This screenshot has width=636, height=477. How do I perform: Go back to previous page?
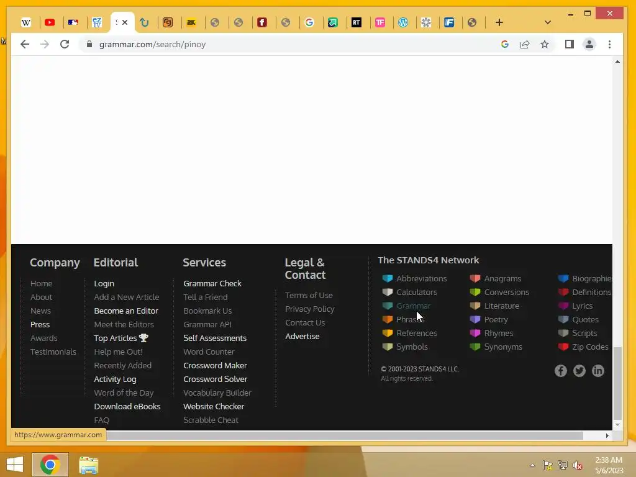coord(25,44)
